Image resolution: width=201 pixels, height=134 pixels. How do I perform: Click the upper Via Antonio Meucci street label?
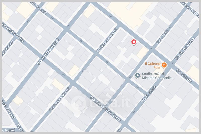(x=107, y=40)
